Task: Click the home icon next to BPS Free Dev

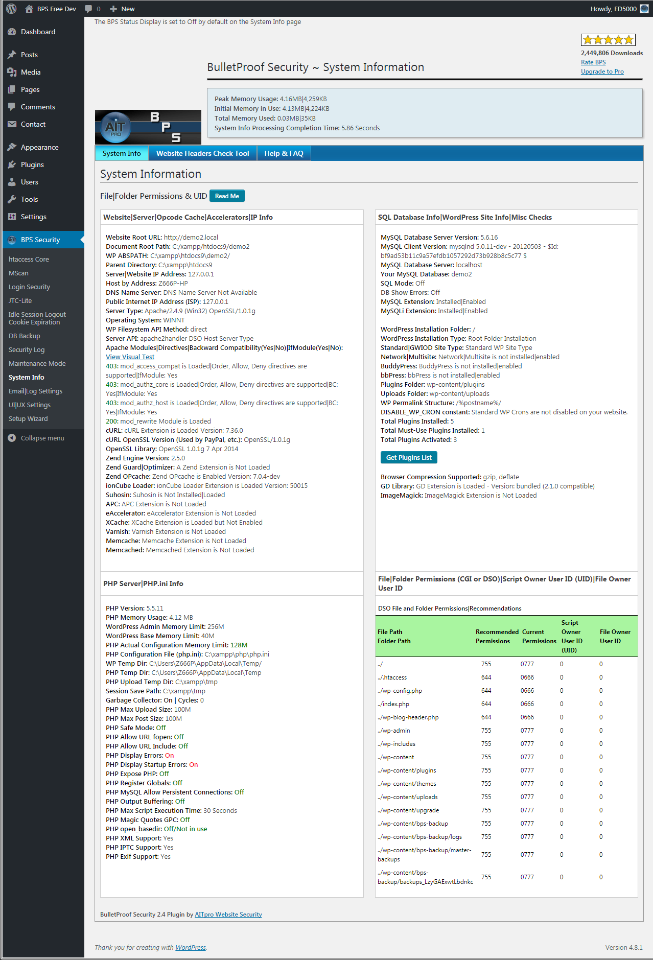Action: 29,9
